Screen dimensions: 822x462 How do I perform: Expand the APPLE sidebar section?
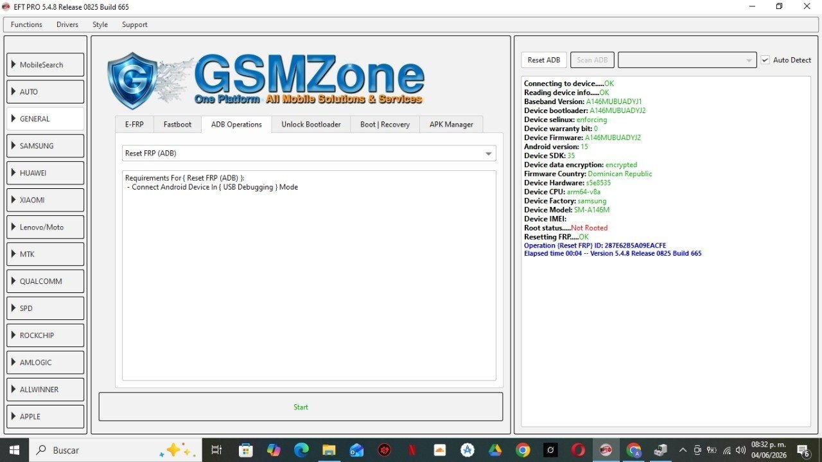click(46, 416)
